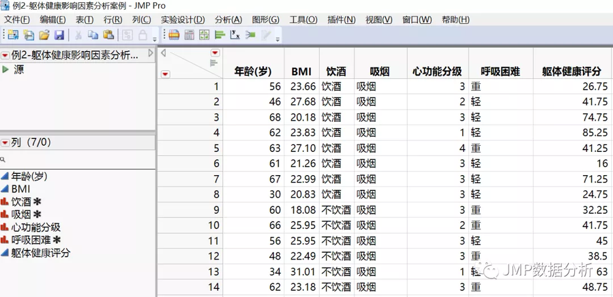The image size is (613, 297).
Task: Click the Paste clipboard icon
Action: [x=108, y=35]
